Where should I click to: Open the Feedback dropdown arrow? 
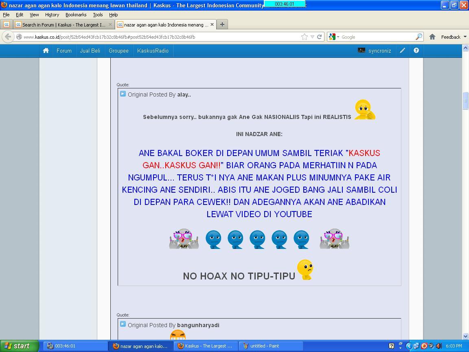[465, 37]
